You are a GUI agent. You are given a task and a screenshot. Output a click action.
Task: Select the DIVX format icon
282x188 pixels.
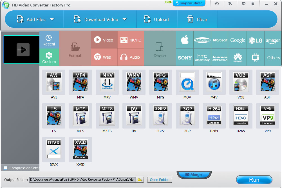[x=53, y=150]
